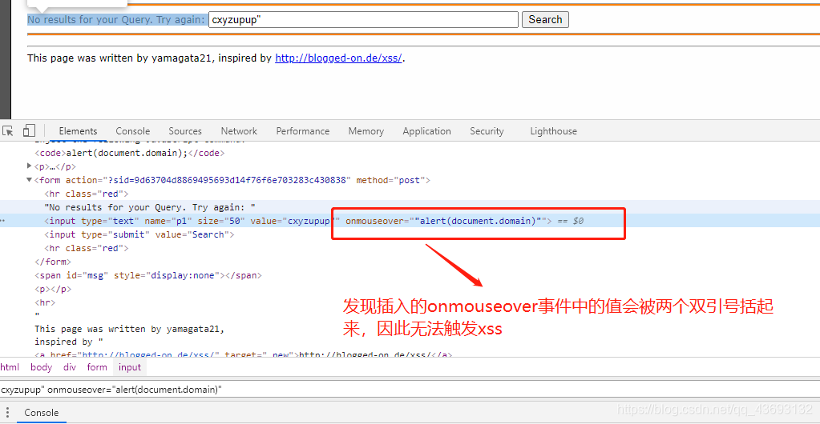Select the body breadcrumb
This screenshot has height=424, width=820.
click(x=42, y=367)
